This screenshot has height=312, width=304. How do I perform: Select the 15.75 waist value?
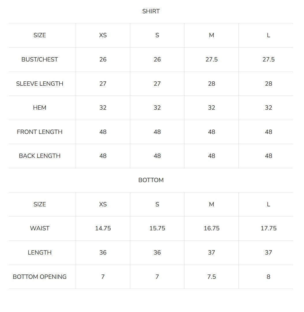(x=157, y=228)
